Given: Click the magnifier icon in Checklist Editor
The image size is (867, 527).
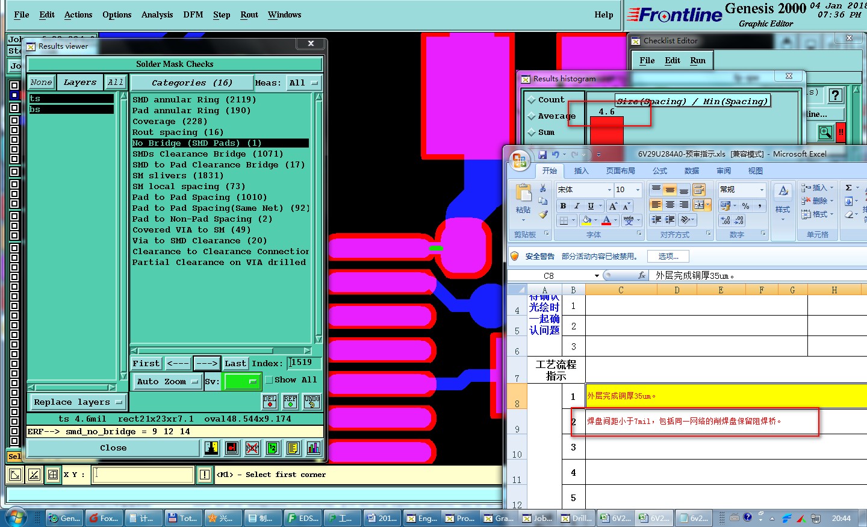Looking at the screenshot, I should click(x=825, y=132).
